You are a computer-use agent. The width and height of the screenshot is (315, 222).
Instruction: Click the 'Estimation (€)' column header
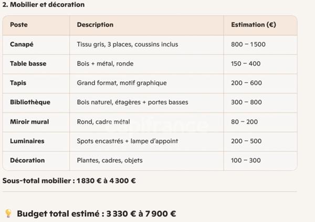tap(253, 25)
